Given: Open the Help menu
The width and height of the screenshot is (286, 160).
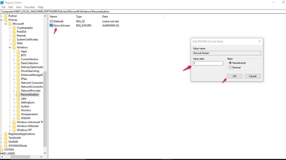Looking at the screenshot, I should click(x=41, y=7).
